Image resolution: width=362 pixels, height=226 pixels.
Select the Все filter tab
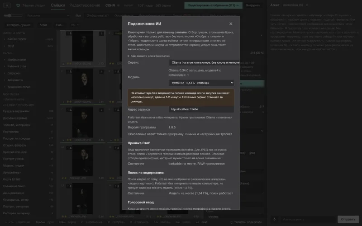point(78,15)
